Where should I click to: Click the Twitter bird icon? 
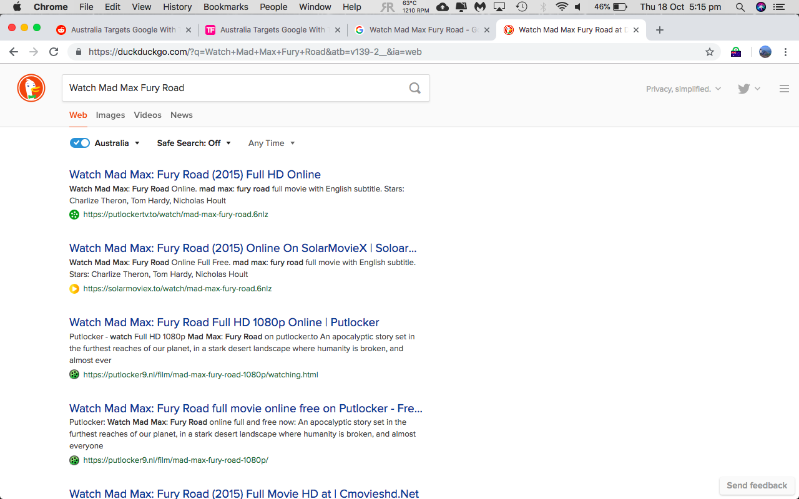pyautogui.click(x=743, y=89)
